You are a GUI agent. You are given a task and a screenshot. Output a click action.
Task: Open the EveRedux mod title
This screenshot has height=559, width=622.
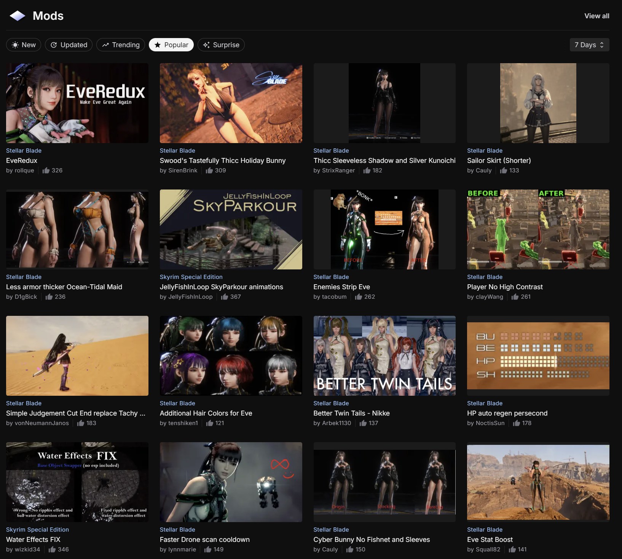(22, 161)
